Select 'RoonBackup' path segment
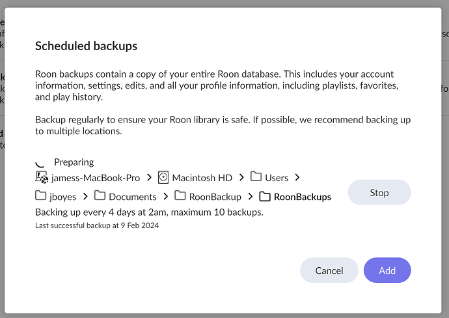 coord(215,197)
